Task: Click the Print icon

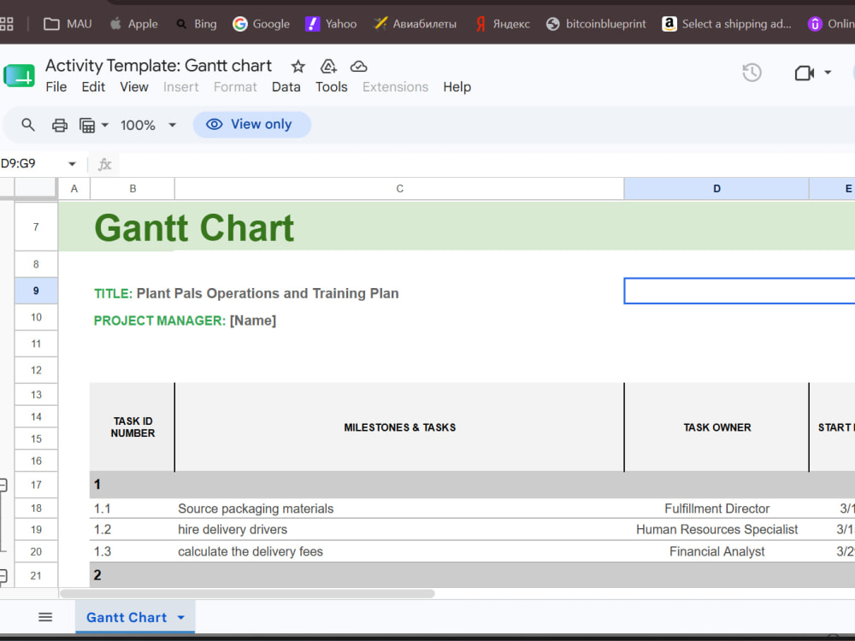Action: [60, 126]
